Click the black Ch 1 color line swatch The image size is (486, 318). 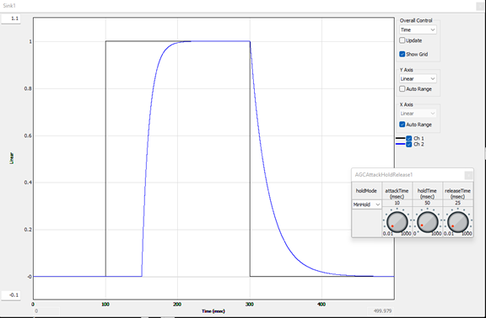(401, 139)
